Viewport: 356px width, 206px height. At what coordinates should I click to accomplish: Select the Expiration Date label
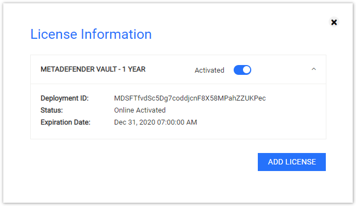coord(65,122)
